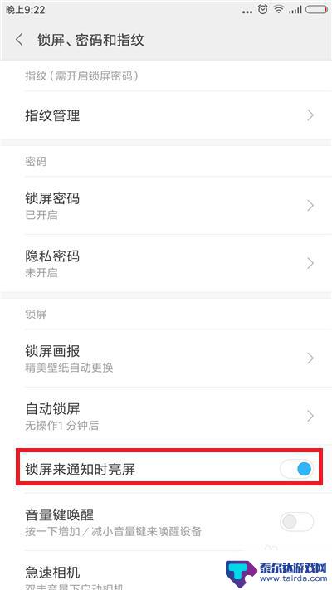Open the 锁屏画报 wallpaper setting
332x590 pixels.
[166, 358]
